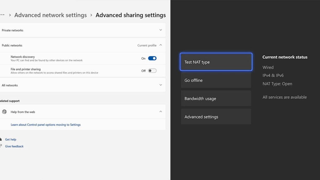Select Advanced sharing settings in the breadcrumb
The width and height of the screenshot is (320, 180).
pos(131,15)
